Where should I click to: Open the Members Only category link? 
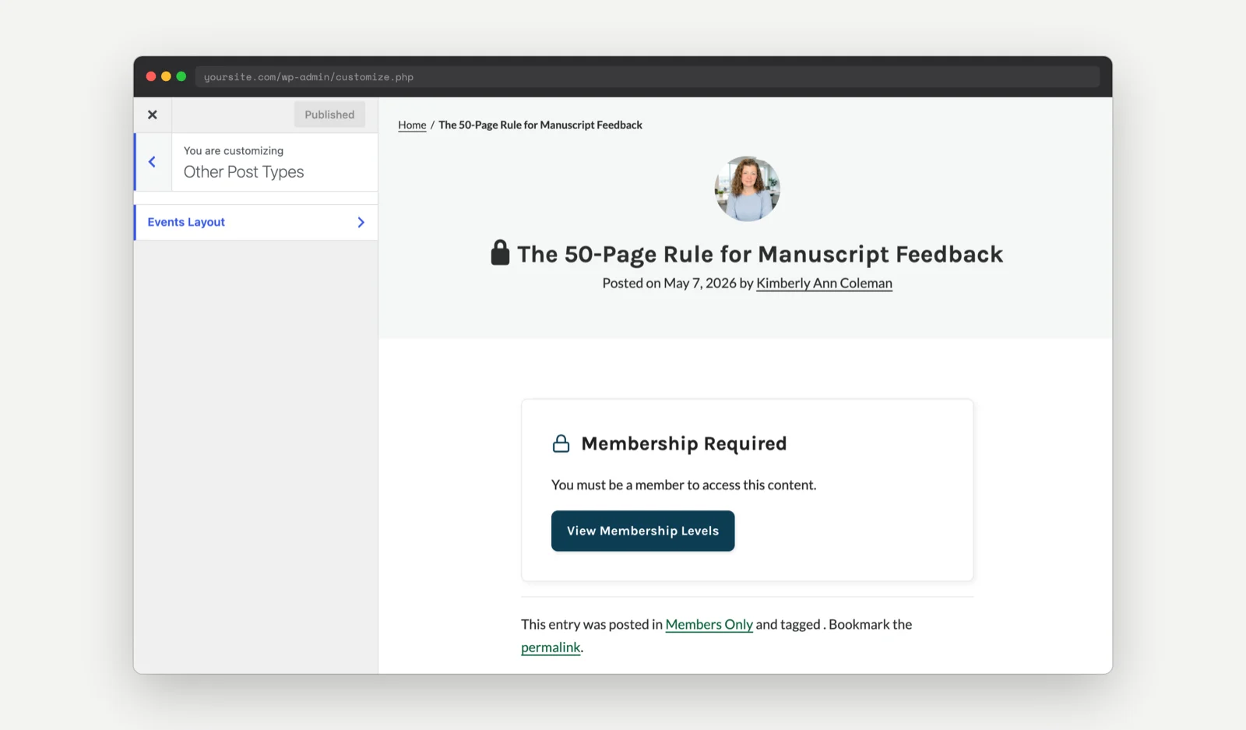coord(709,624)
